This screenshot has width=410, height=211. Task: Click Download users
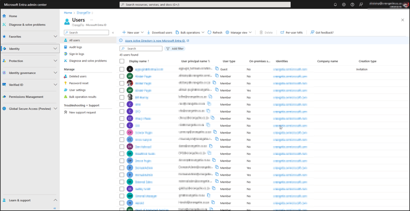point(159,32)
